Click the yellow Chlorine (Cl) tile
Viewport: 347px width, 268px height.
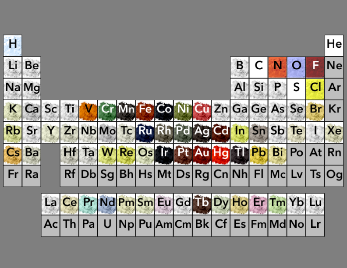tap(315, 88)
